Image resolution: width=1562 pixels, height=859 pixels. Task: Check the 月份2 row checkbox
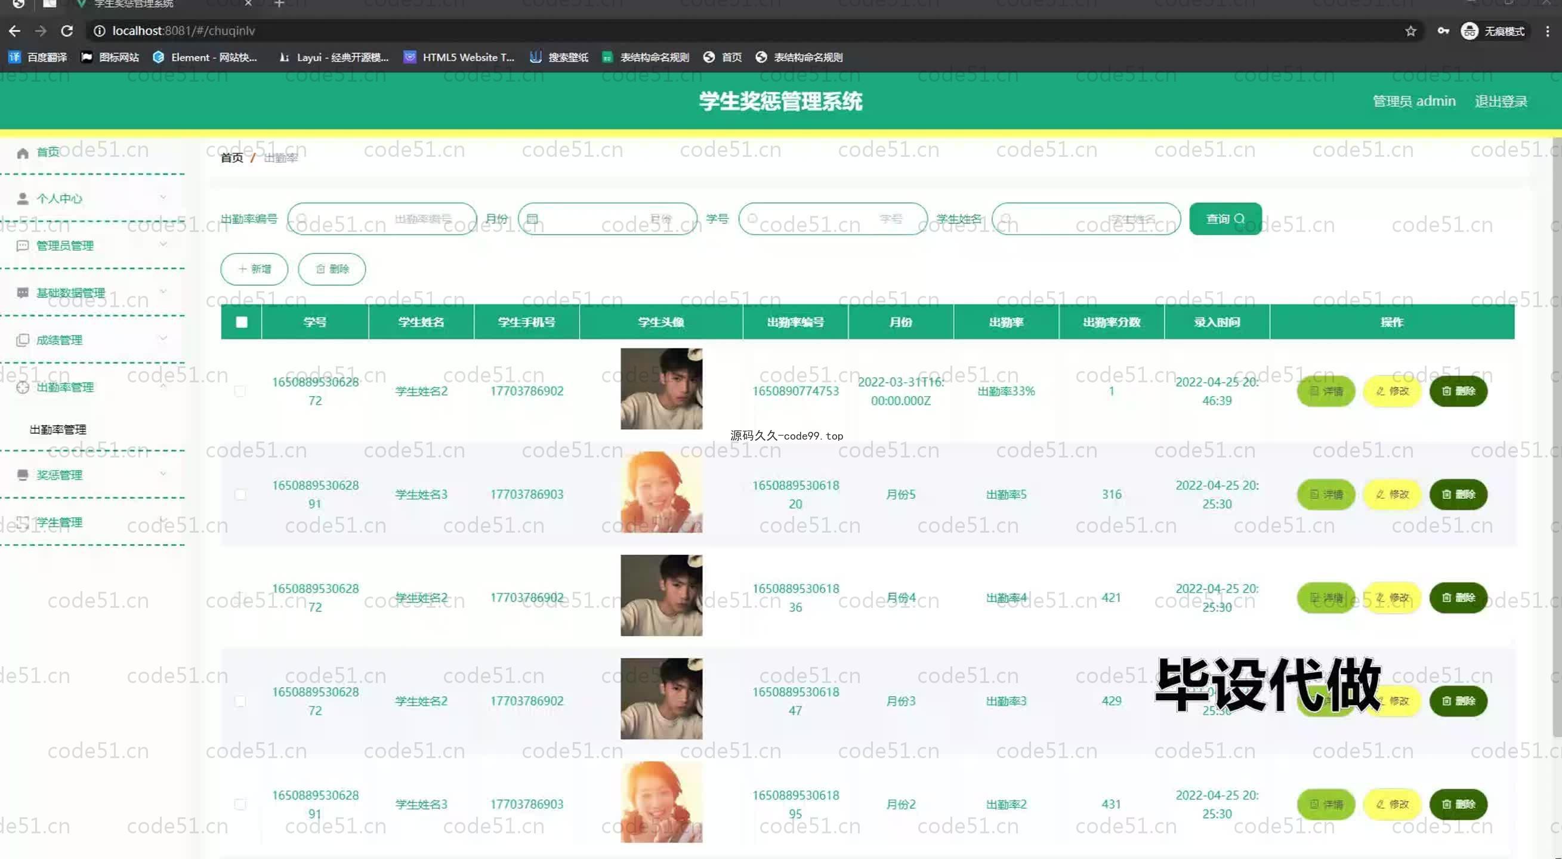(240, 805)
